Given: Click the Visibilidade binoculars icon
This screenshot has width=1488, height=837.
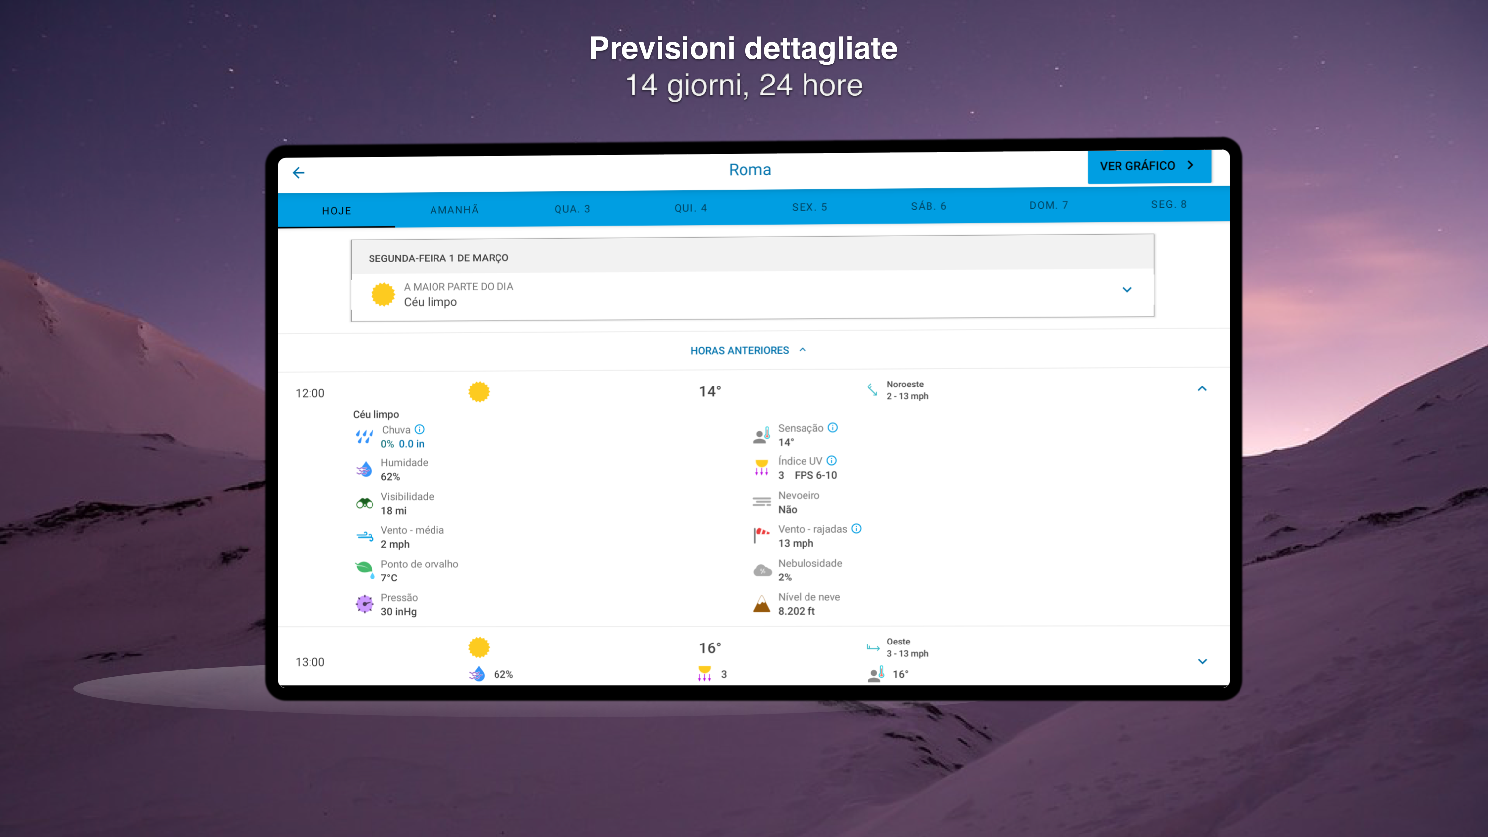Looking at the screenshot, I should click(x=365, y=503).
